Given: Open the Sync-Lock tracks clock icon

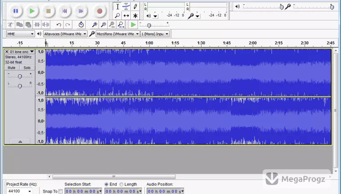Looking at the screenshot, I should 81,25.
